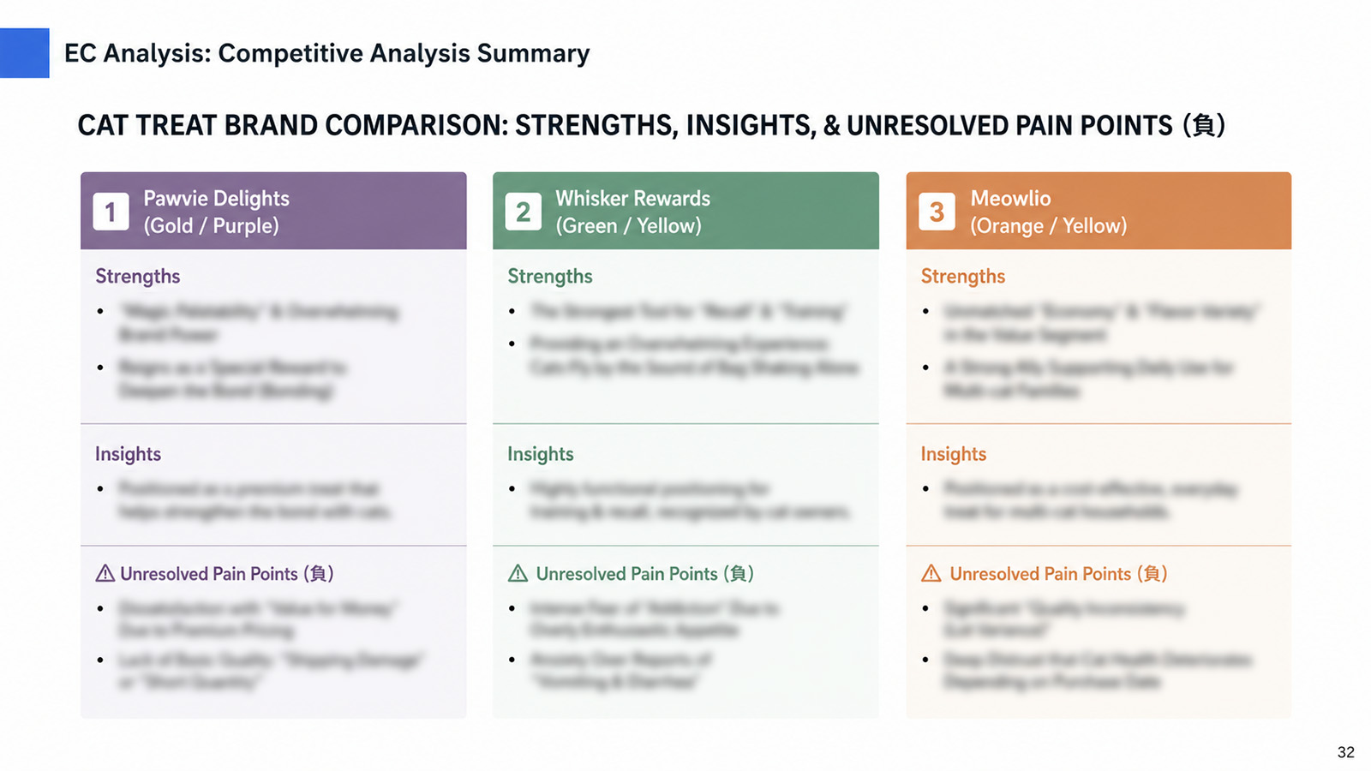
Task: Click the Strengths heading under Pawvie Delights
Action: tap(138, 277)
